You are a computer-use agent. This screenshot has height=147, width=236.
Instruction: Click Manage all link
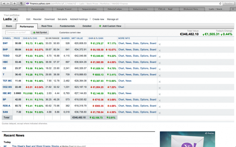pos(113,19)
